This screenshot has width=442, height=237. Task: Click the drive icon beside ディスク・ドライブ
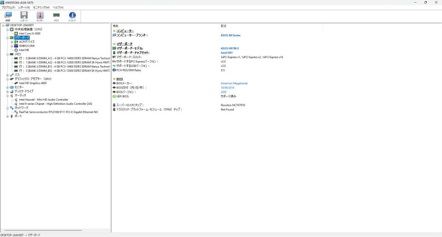tap(12, 91)
